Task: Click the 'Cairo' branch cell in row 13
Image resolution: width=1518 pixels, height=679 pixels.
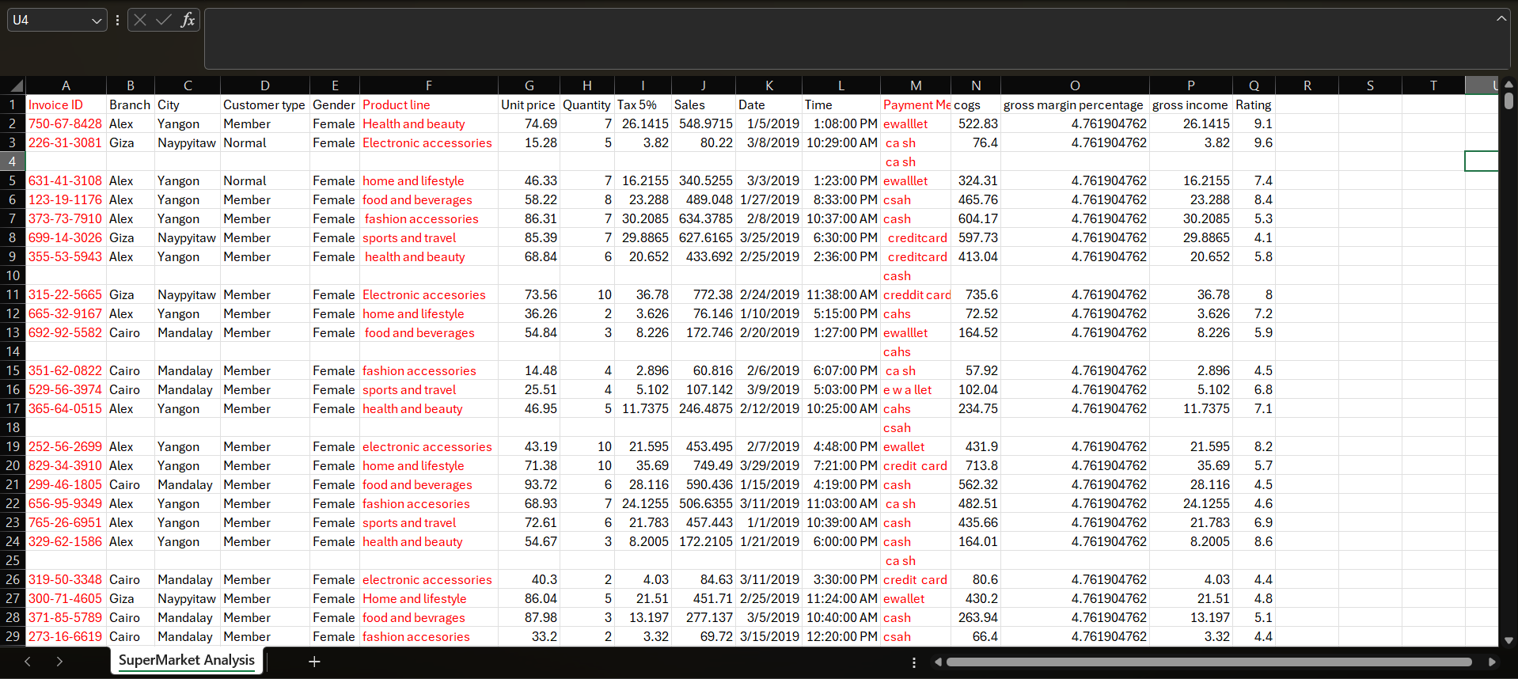Action: pos(130,332)
